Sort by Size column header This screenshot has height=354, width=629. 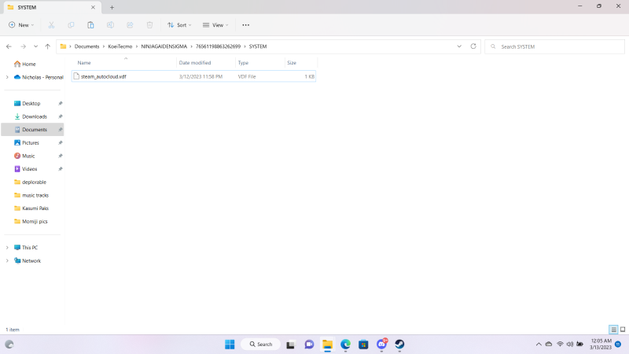(292, 63)
